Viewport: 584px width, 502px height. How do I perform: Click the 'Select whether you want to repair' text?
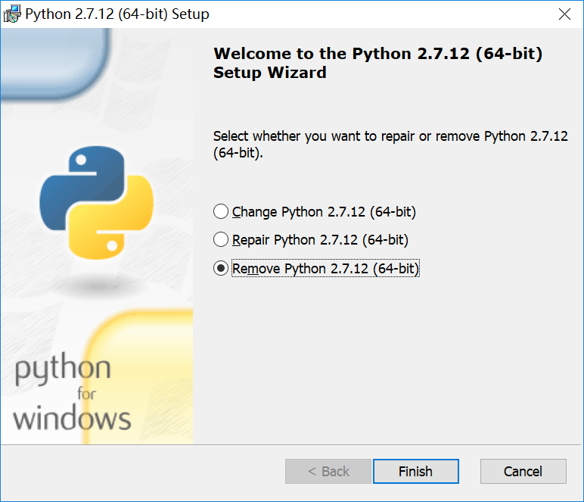coord(390,144)
